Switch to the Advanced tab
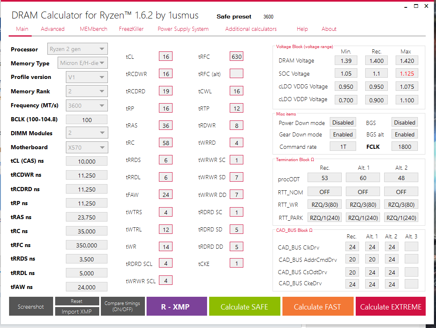This screenshot has height=328, width=436. (53, 29)
